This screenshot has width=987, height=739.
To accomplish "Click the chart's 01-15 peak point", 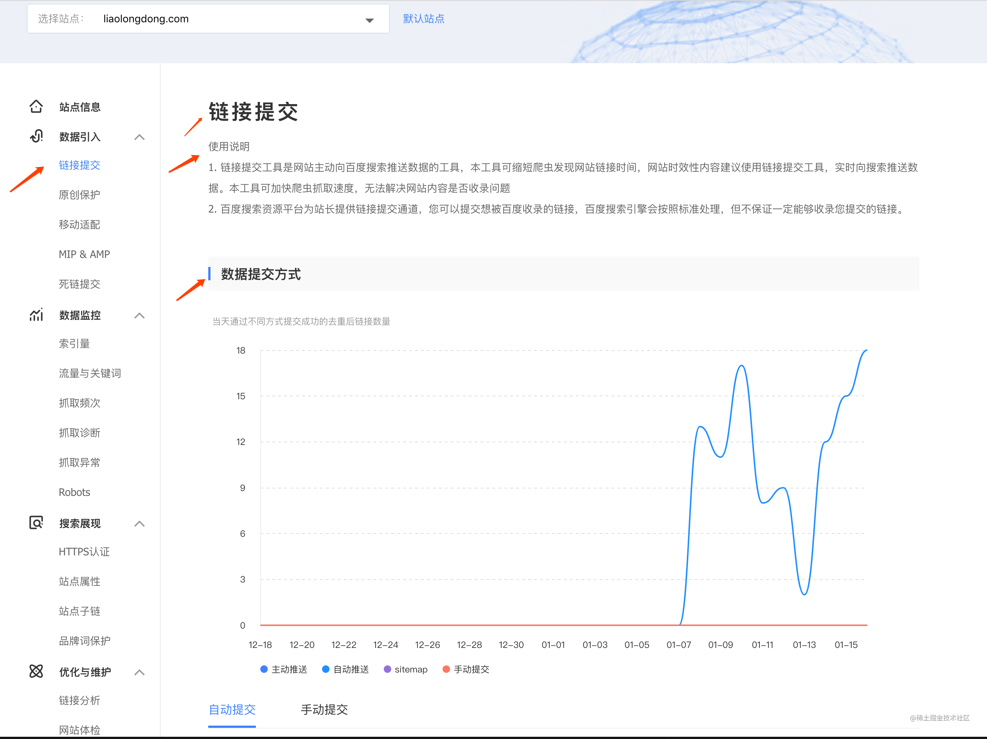I will [x=846, y=396].
